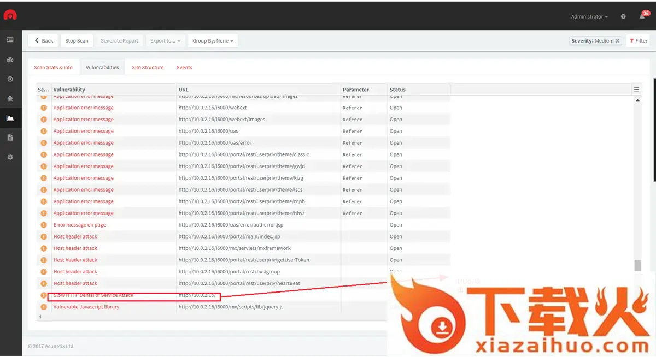Screen dimensions: 656x357
Task: Open the Targets circle icon in sidebar
Action: click(x=10, y=79)
